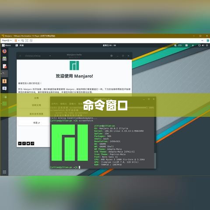Viewport: 210px width, 210px height.
Task: Pause the virtual machine with the orange pause button
Action: click(16, 41)
